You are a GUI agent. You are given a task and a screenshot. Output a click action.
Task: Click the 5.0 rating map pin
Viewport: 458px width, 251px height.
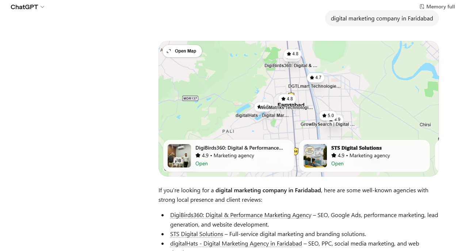click(x=328, y=116)
